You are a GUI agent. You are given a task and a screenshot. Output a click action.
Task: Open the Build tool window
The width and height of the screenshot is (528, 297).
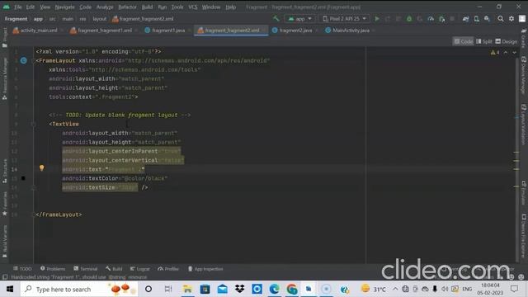[114, 269]
